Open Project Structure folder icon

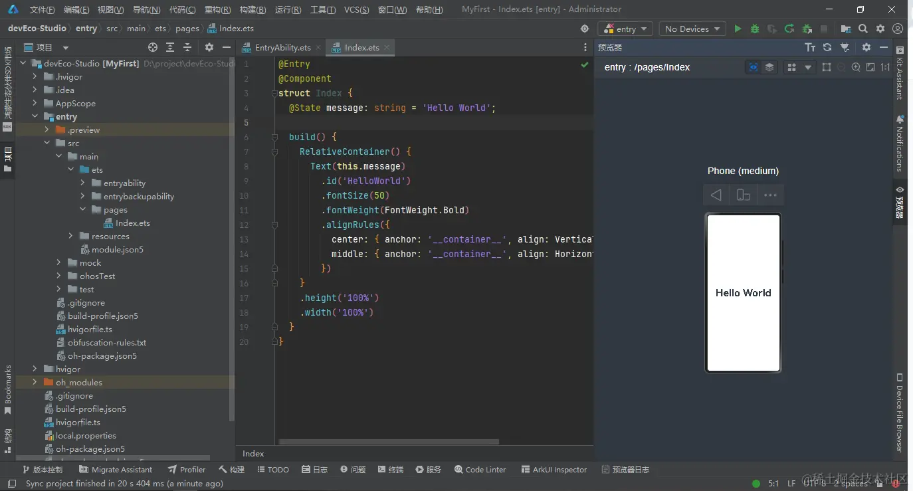pos(845,29)
